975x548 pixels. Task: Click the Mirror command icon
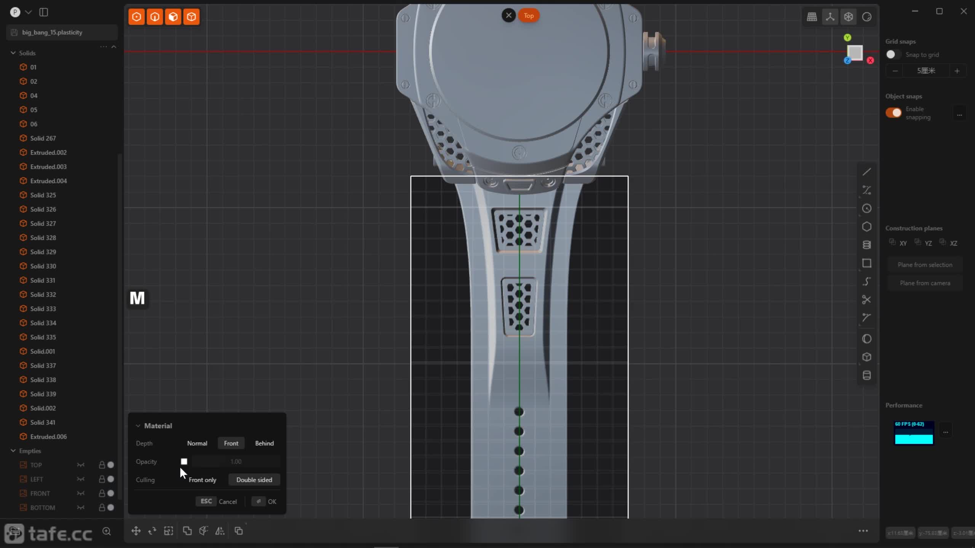coord(220,531)
